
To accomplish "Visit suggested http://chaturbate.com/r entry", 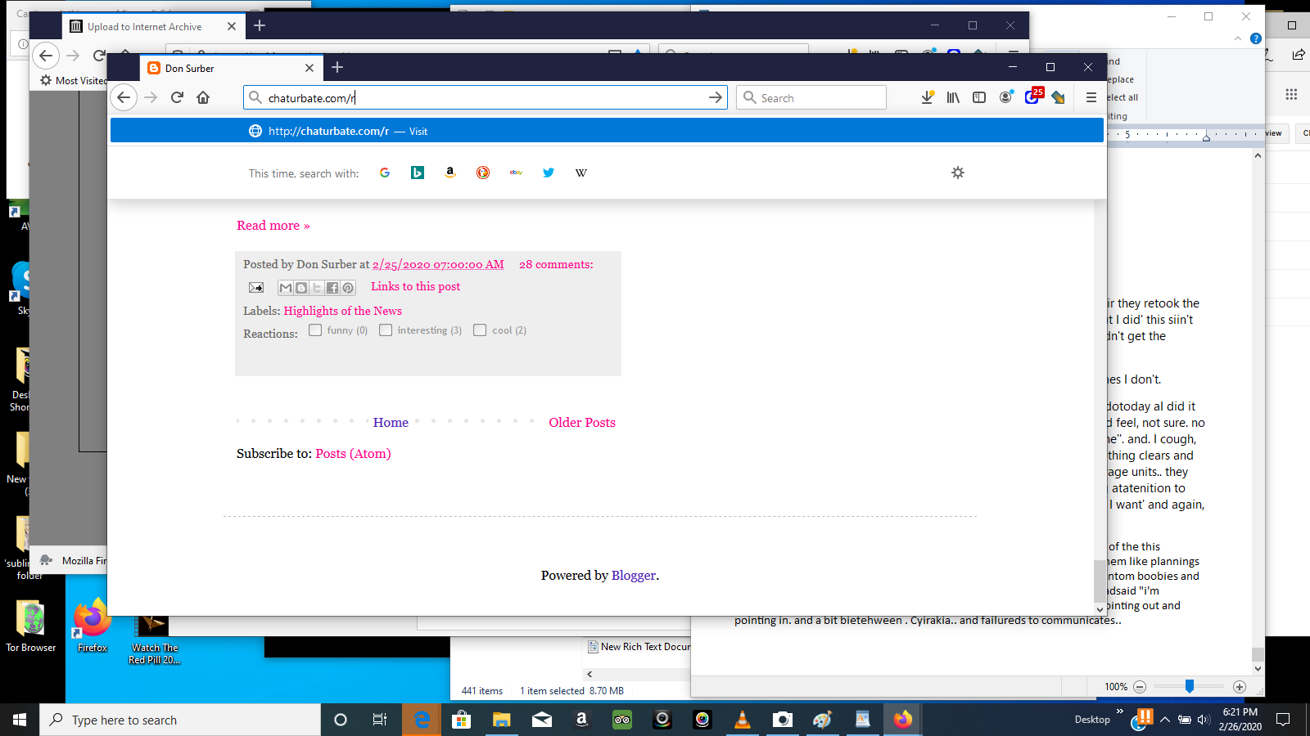I will 607,131.
